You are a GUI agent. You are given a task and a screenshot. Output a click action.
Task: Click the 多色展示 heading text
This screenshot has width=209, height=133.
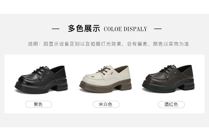tap(84, 29)
